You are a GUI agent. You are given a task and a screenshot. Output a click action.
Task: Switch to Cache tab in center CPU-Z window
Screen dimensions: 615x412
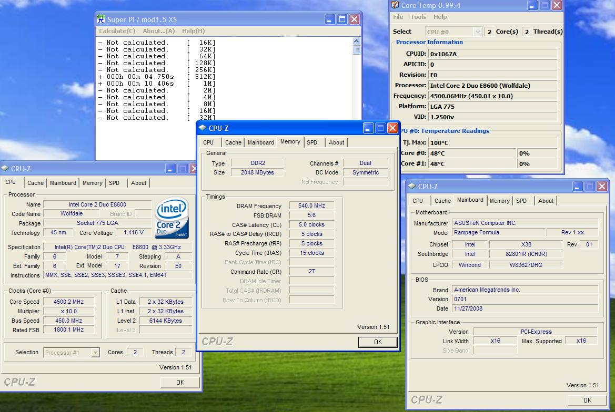(x=233, y=142)
